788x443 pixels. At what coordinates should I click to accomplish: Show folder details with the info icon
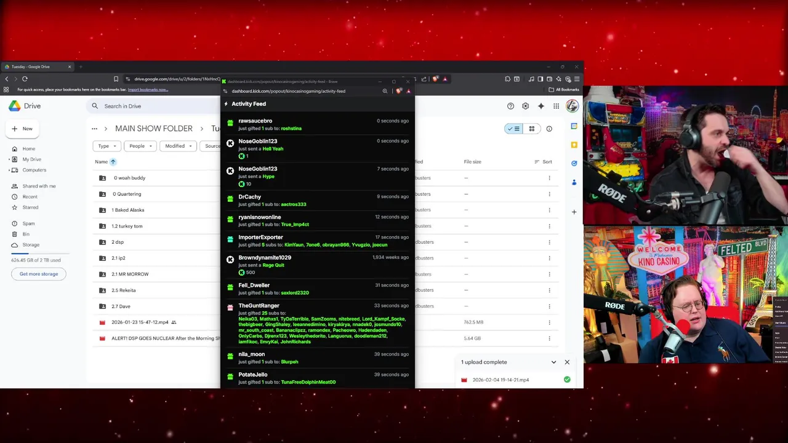[549, 129]
